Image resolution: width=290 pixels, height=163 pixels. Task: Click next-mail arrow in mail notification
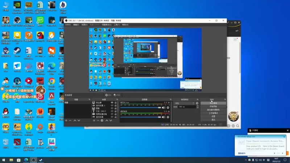283,153
